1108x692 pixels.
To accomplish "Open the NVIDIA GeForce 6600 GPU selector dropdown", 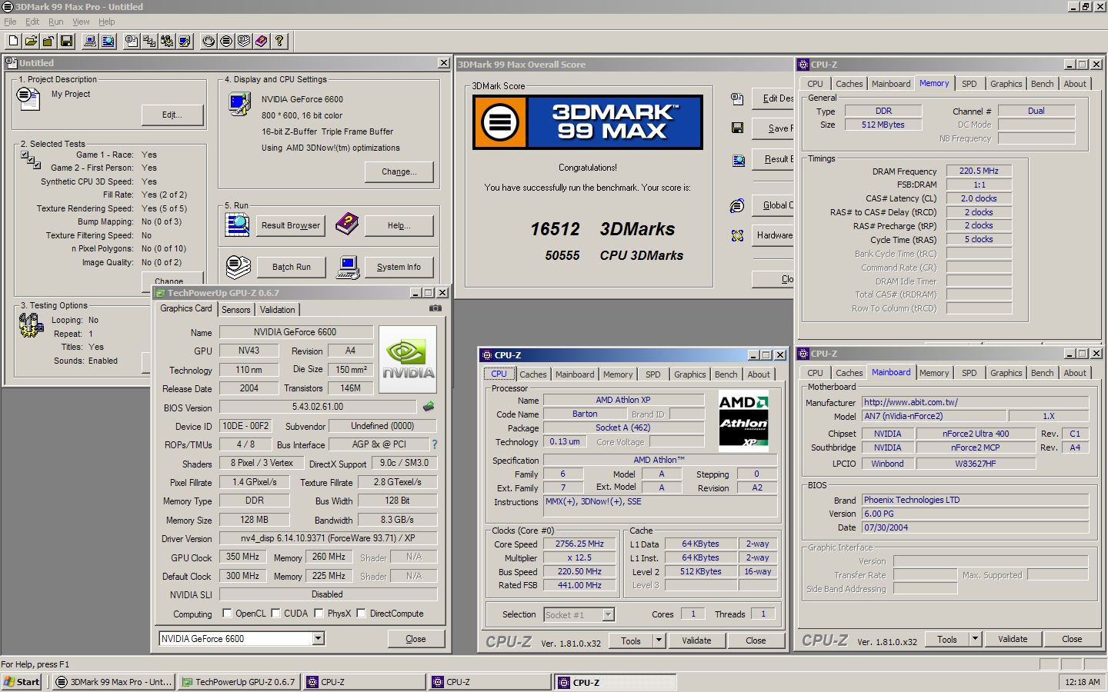I will pyautogui.click(x=319, y=639).
